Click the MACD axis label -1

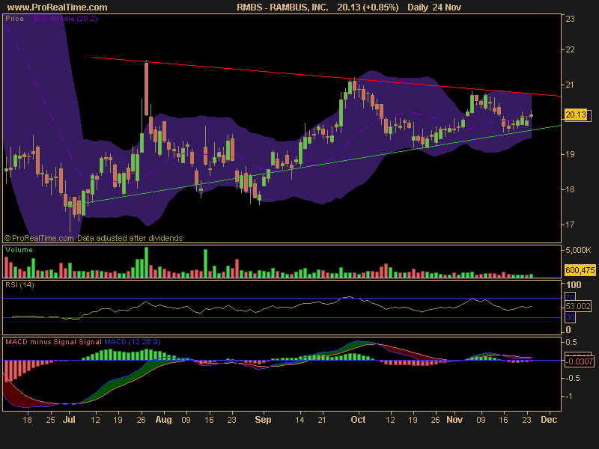coord(569,396)
